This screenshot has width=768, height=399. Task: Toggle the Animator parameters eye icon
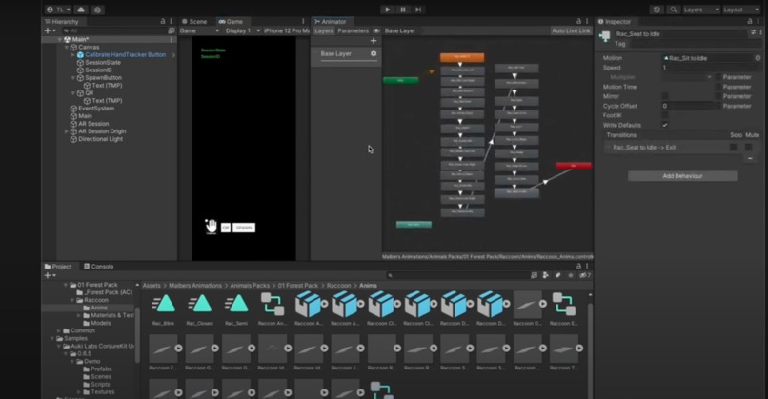point(376,30)
